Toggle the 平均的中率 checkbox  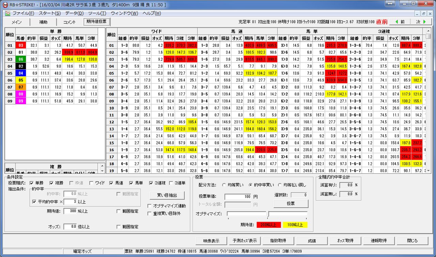(x=34, y=202)
